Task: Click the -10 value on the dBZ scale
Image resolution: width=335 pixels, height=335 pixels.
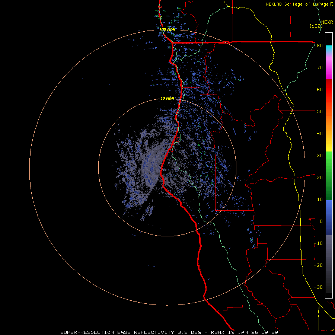Action: [318, 243]
